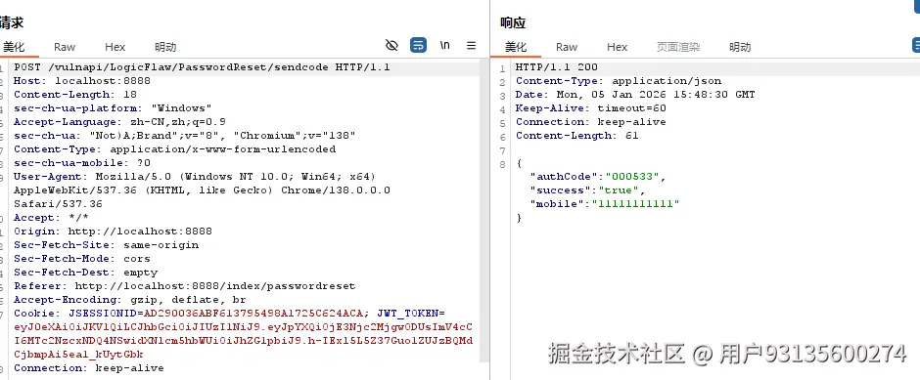Viewport: 920px width, 380px height.
Task: Click the POST /vulnapi/LogicFlaw/PasswordReset/sendcode request line
Action: [202, 67]
